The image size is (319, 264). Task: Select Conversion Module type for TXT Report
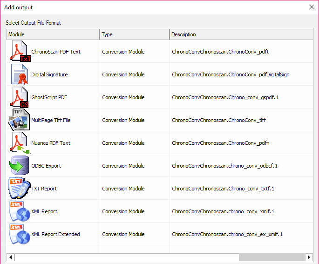point(123,189)
